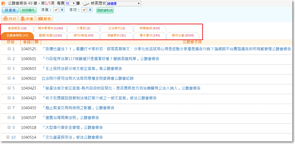The height and width of the screenshot is (144, 295).
Task: Open the 期刊文獻 [8030] tab
Action: coord(182,35)
